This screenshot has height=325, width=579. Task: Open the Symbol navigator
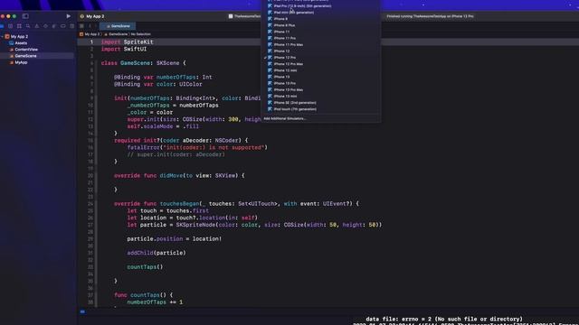click(19, 26)
